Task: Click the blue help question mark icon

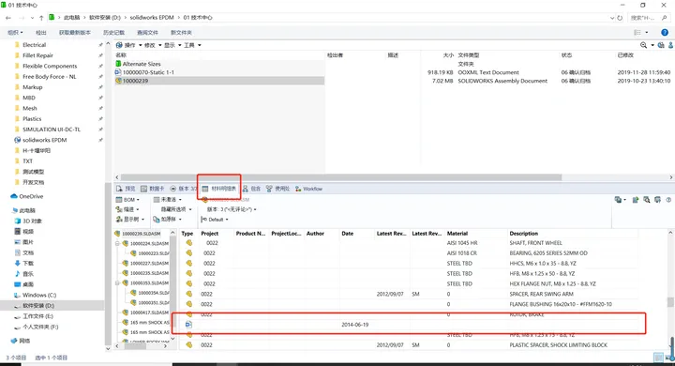Action: [x=665, y=32]
